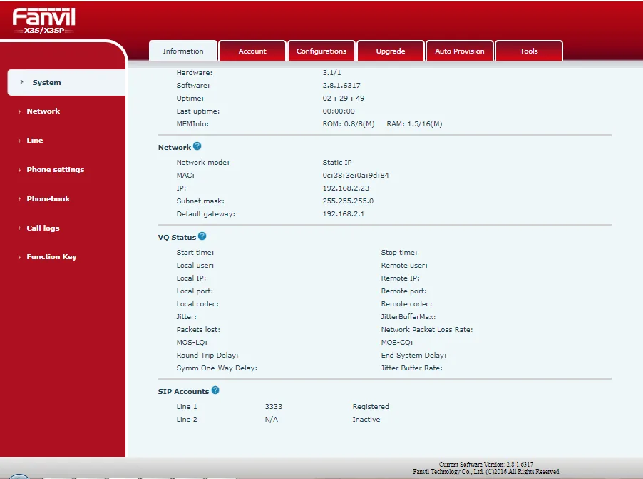Viewport: 643px width, 479px height.
Task: Click the VQ Status help icon
Action: [202, 236]
